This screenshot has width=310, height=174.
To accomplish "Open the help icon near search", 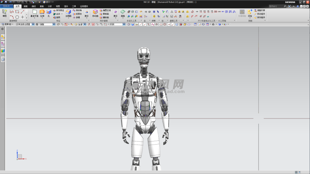I will pos(298,6).
